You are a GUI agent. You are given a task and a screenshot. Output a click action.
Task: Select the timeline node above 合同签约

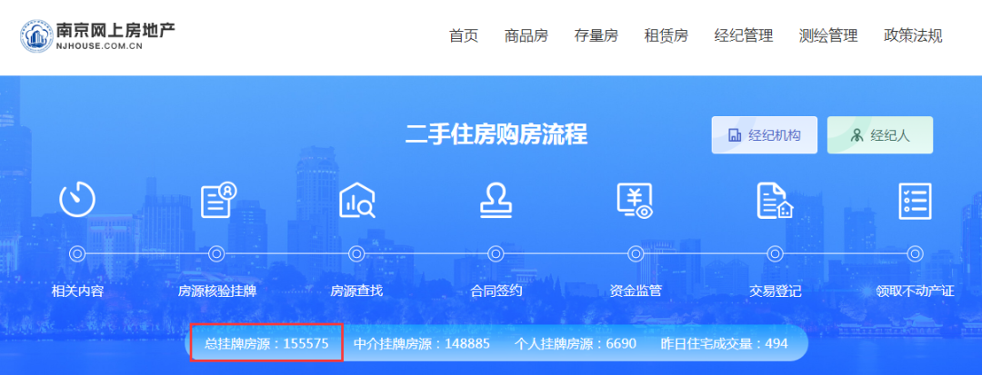click(x=496, y=253)
